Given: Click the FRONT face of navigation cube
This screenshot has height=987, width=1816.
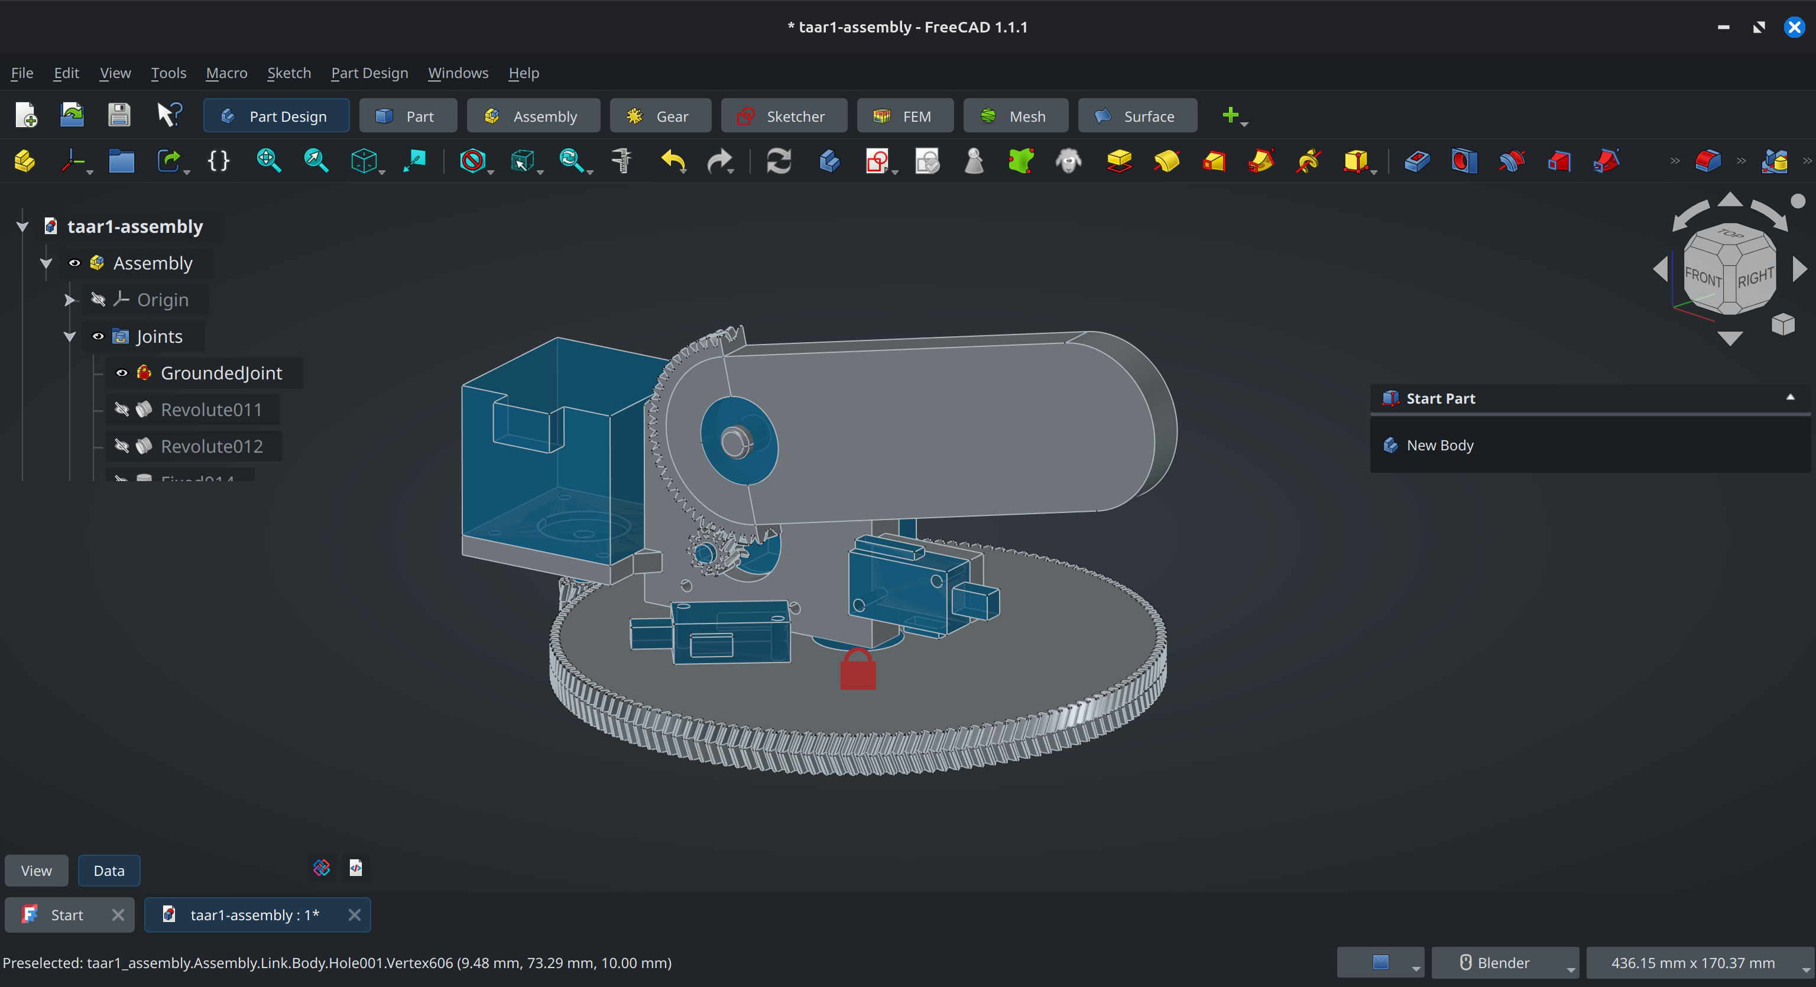Looking at the screenshot, I should tap(1703, 277).
